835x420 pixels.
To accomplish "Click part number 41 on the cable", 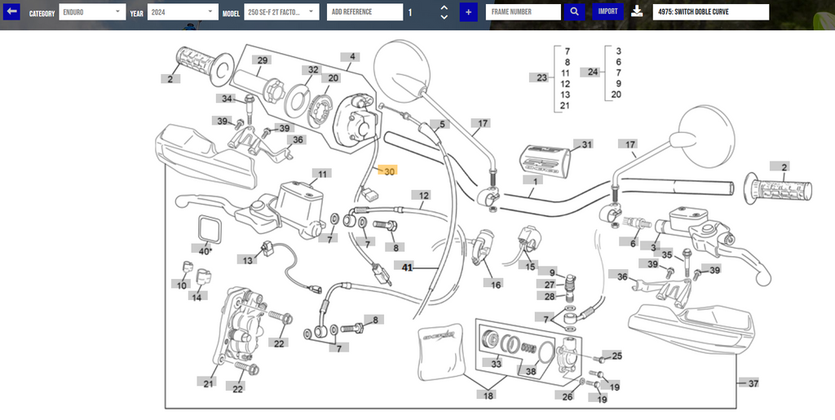I will tap(408, 267).
